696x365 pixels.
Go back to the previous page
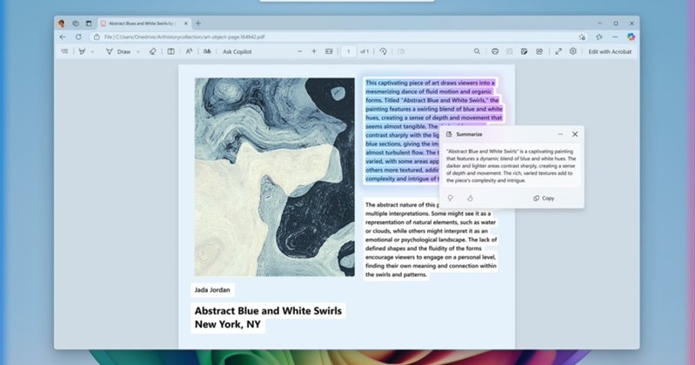coord(63,37)
